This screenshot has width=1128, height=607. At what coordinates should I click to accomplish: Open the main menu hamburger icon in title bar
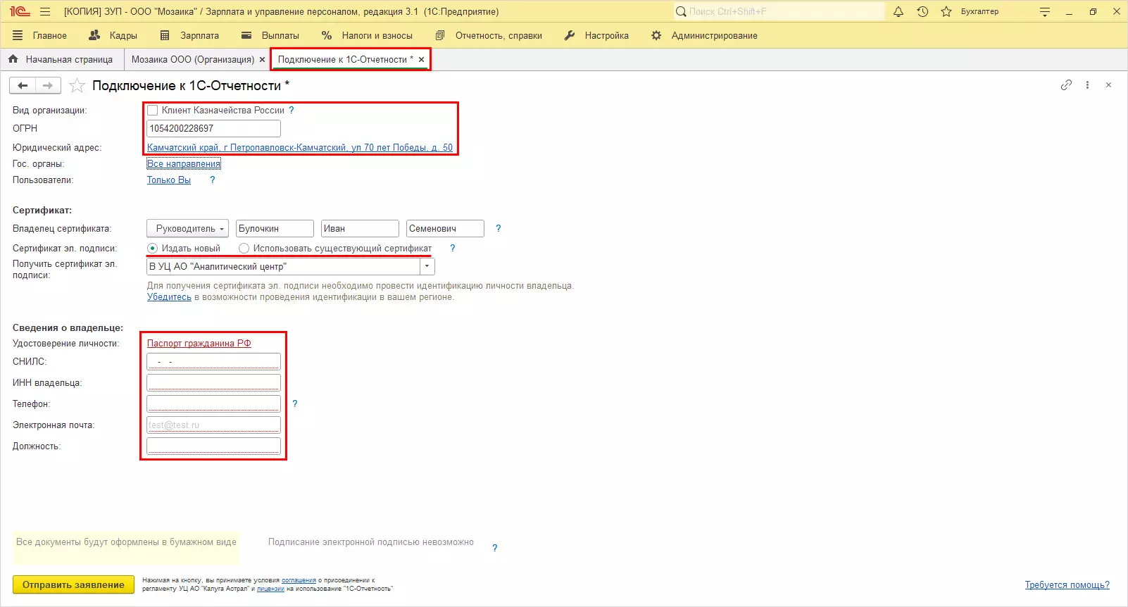[45, 12]
